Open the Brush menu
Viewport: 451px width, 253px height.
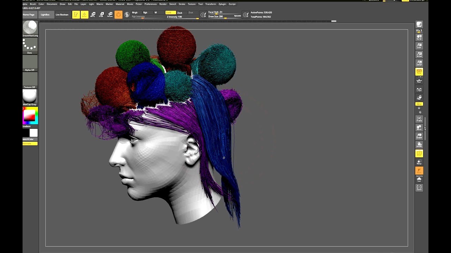tap(33, 4)
